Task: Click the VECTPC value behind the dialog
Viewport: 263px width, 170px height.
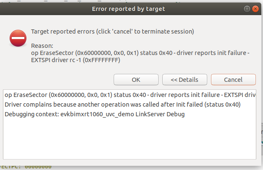Action: point(38,167)
